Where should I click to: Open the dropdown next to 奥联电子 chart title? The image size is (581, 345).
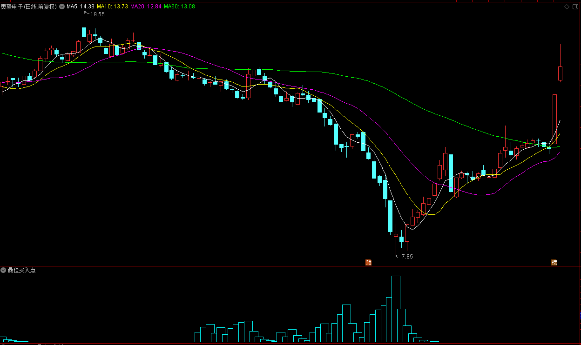point(62,7)
